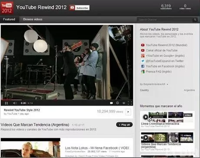This screenshot has width=200, height=158.
Task: Open the player settings gear
Action: coord(117,103)
